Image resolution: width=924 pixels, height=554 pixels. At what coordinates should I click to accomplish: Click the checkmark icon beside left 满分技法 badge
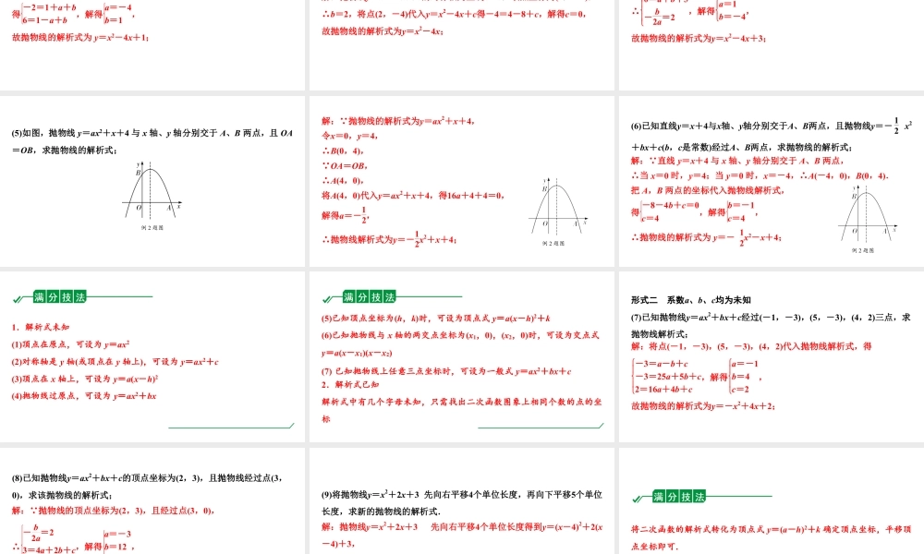coord(18,299)
